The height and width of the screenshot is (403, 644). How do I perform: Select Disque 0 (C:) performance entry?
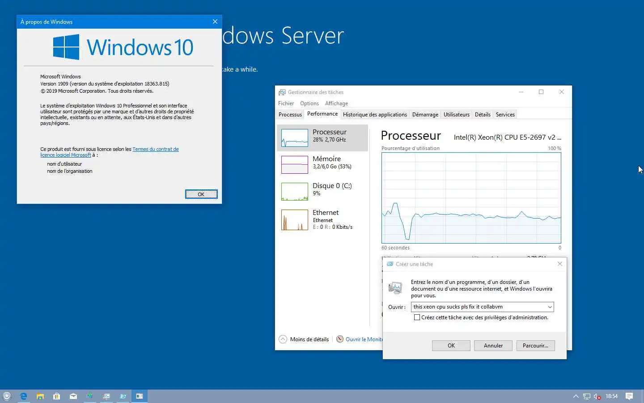[x=322, y=192]
